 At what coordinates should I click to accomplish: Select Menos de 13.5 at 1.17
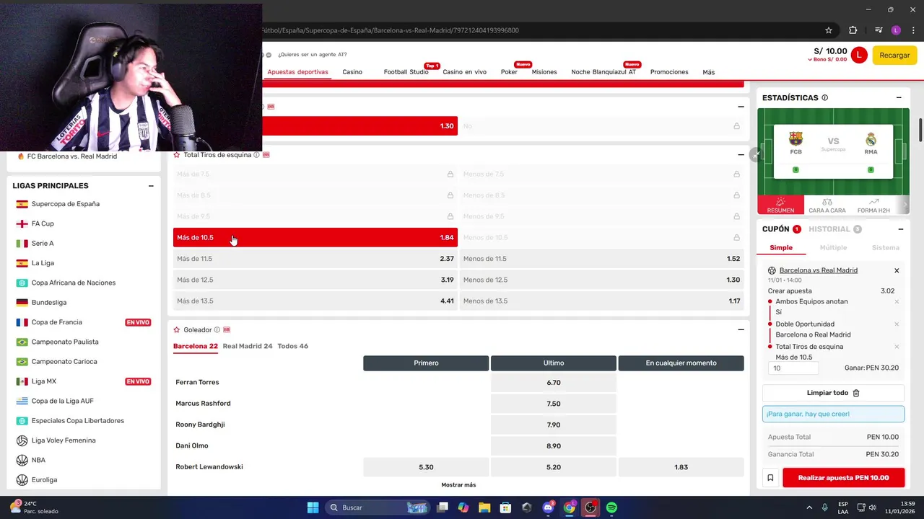tap(601, 301)
